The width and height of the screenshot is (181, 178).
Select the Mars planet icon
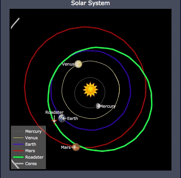pos(76,147)
